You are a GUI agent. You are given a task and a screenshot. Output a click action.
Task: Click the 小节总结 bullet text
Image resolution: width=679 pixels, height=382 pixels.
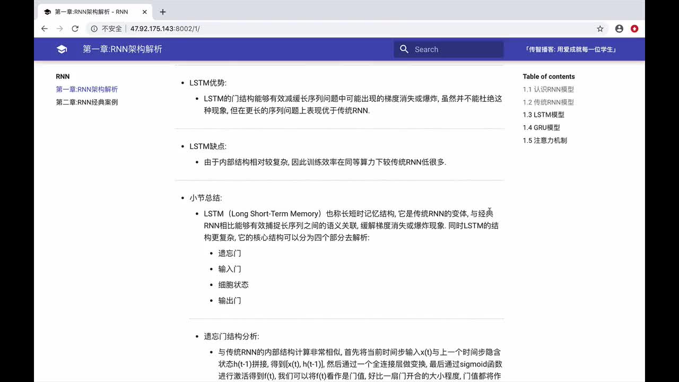(x=206, y=198)
